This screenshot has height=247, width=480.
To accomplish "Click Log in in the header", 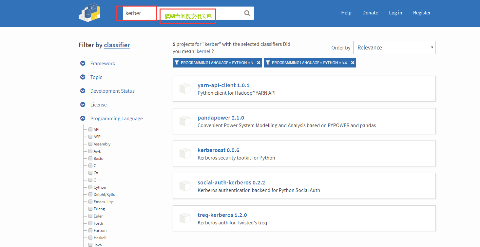I will 395,13.
